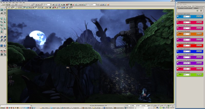The height and width of the screenshot is (109, 205).
Task: Click the Sphere brush builder icon
Action: tap(5, 28)
